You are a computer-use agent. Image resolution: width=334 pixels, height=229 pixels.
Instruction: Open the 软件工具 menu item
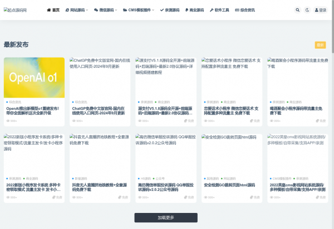tap(219, 10)
